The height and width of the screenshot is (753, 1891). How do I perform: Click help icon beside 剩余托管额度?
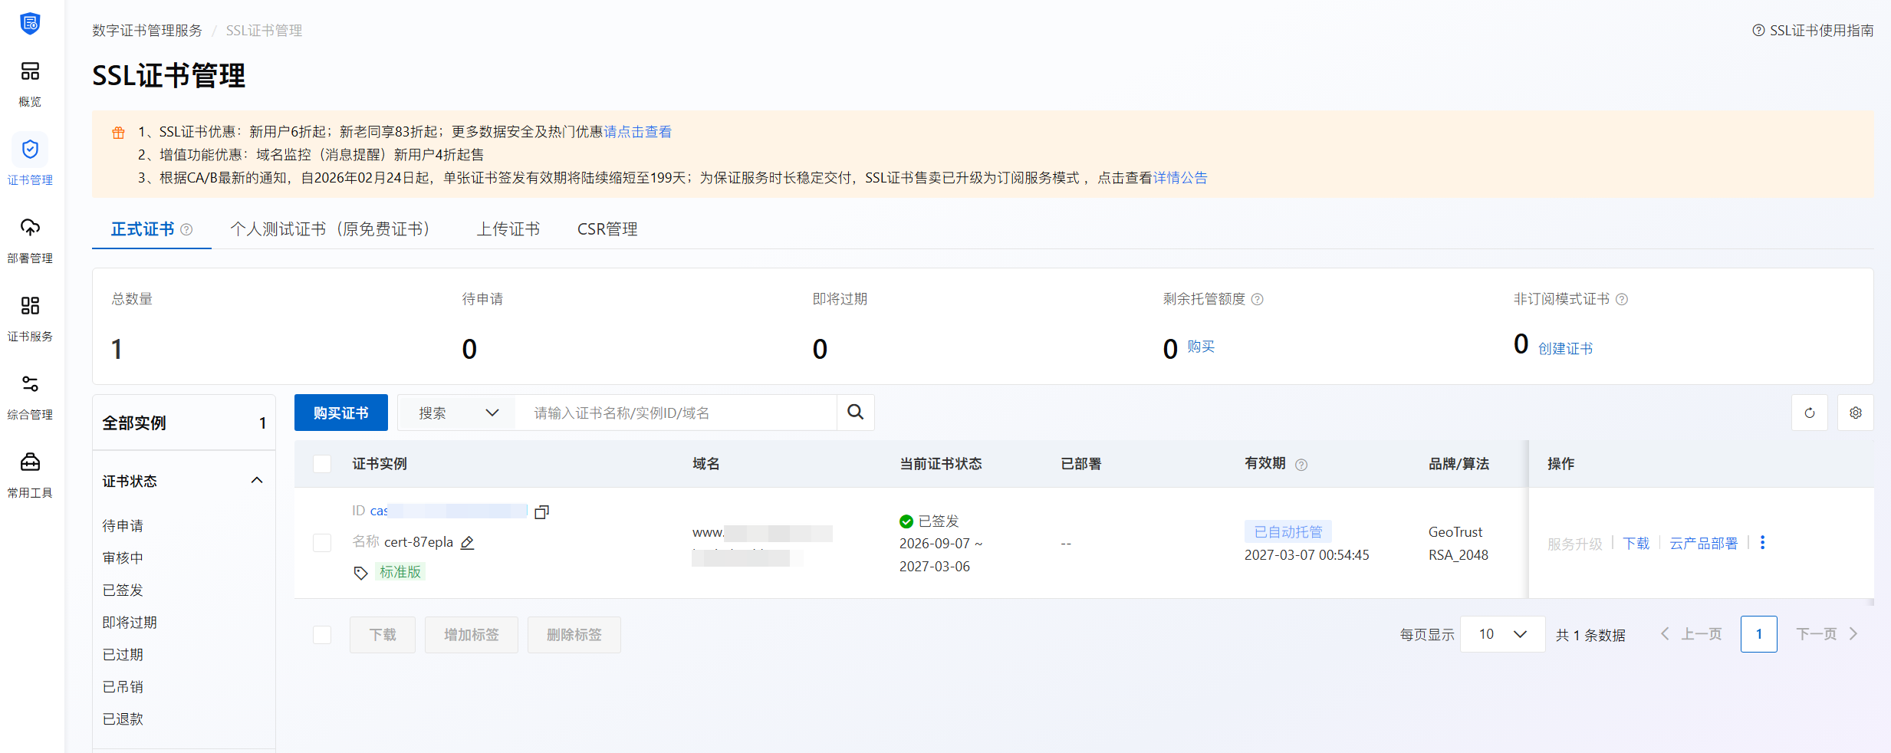pyautogui.click(x=1258, y=299)
